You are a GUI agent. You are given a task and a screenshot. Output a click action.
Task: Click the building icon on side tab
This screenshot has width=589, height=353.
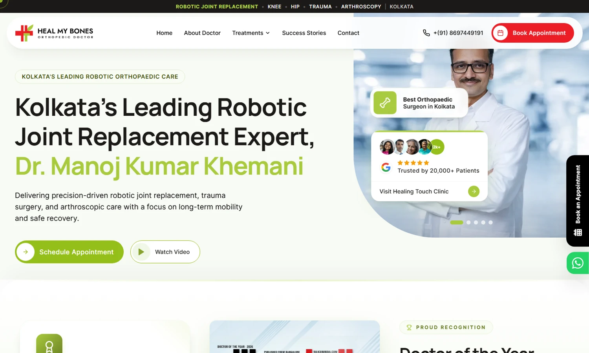pos(578,233)
